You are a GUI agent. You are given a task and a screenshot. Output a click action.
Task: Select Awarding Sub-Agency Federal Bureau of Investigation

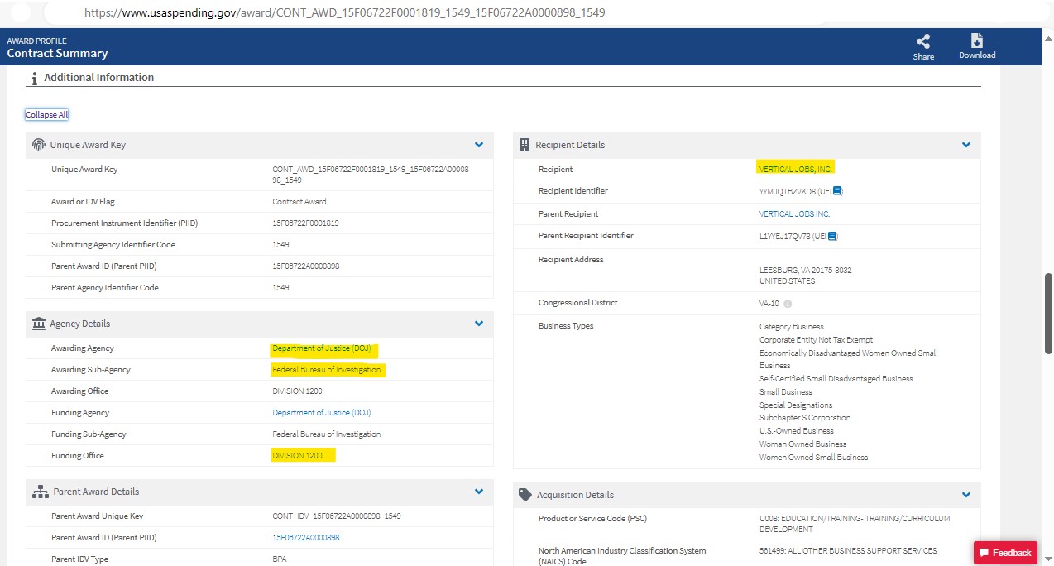coord(327,370)
